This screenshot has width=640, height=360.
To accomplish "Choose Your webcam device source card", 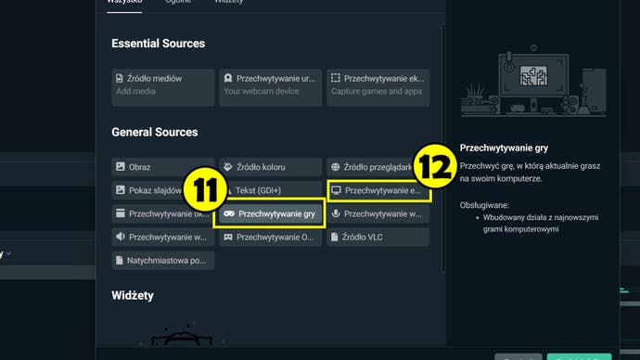I will pyautogui.click(x=270, y=87).
